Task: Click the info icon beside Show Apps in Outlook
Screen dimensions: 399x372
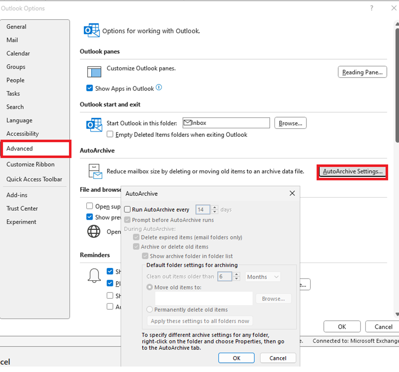Action: coord(159,88)
